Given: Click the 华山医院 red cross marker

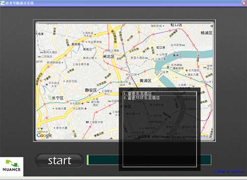Looking at the screenshot, I should coord(85,108).
